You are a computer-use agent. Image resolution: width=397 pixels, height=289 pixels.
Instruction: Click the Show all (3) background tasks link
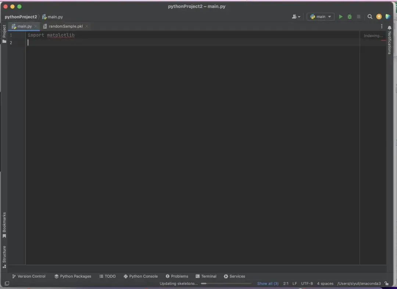click(x=268, y=283)
